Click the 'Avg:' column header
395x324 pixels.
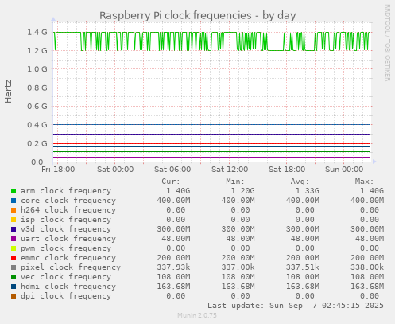point(300,182)
